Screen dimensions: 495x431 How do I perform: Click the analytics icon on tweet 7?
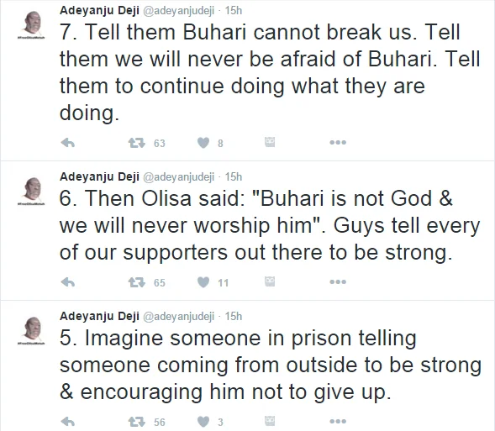(270, 142)
